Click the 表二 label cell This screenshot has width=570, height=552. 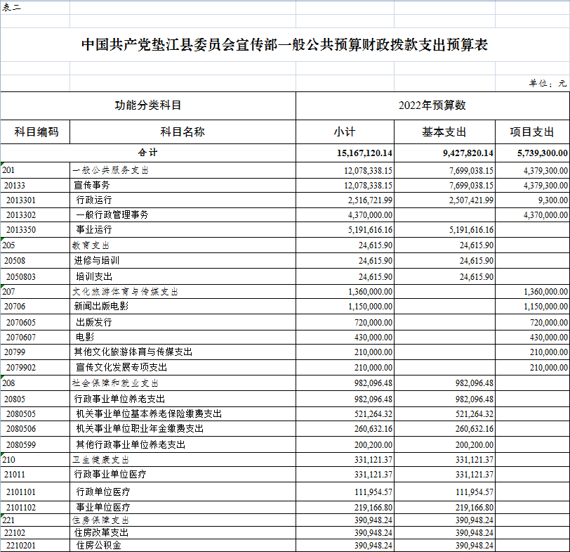tap(35, 7)
